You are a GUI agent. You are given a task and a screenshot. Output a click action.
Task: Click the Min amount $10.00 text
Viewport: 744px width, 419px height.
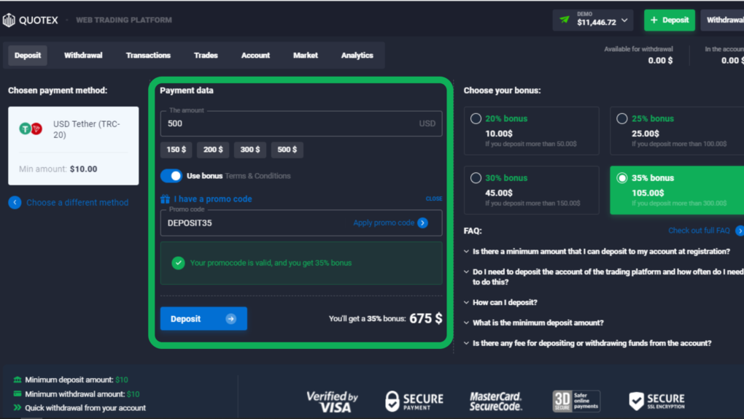(x=58, y=169)
